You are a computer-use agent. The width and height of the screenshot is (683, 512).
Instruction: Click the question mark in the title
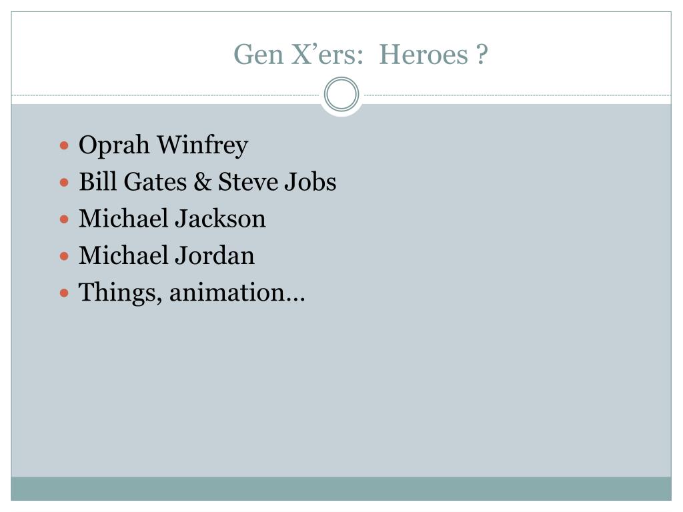click(482, 55)
